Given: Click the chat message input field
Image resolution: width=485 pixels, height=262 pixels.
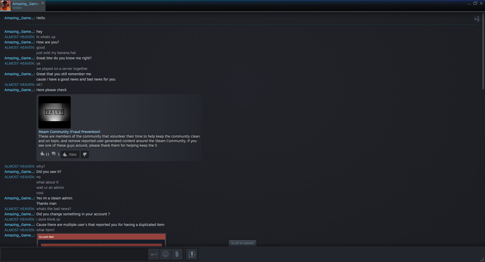Looking at the screenshot, I should tap(75, 254).
